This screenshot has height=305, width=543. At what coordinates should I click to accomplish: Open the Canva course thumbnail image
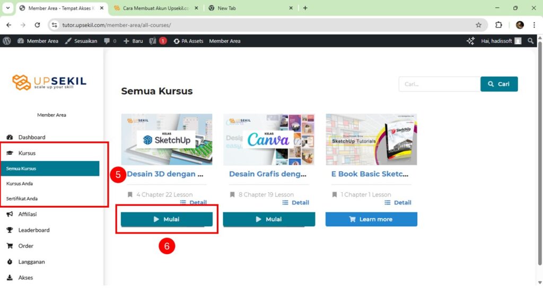[269, 139]
